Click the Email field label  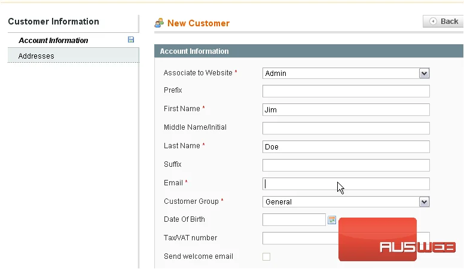[173, 183]
